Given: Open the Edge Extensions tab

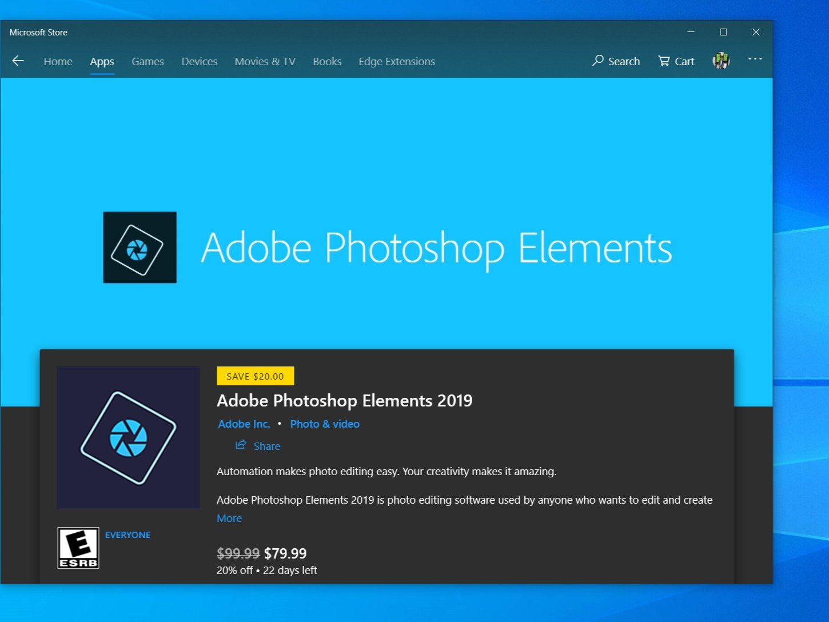Looking at the screenshot, I should [x=397, y=61].
